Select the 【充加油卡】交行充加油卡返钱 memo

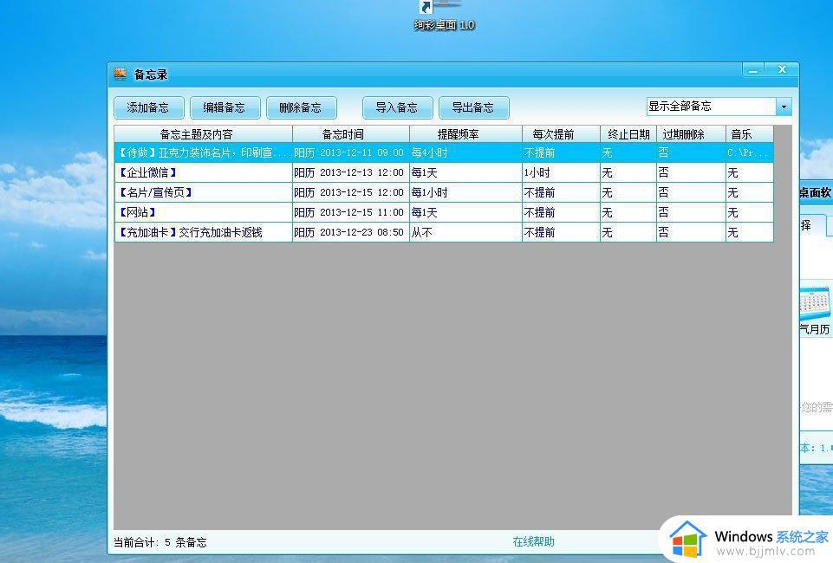(444, 232)
